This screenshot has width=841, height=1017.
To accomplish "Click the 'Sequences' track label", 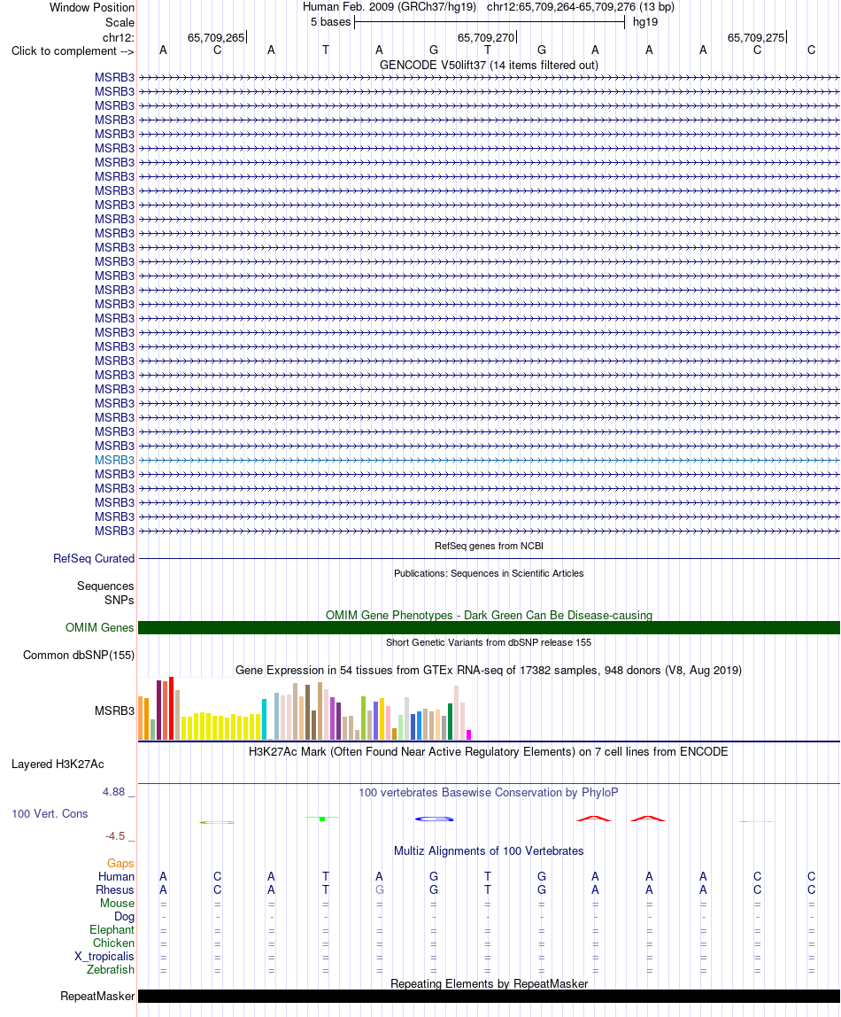I will coord(105,586).
